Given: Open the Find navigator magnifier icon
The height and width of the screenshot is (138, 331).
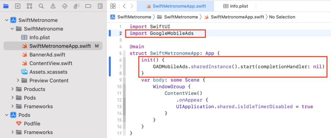Looking at the screenshot, I should tap(41, 6).
